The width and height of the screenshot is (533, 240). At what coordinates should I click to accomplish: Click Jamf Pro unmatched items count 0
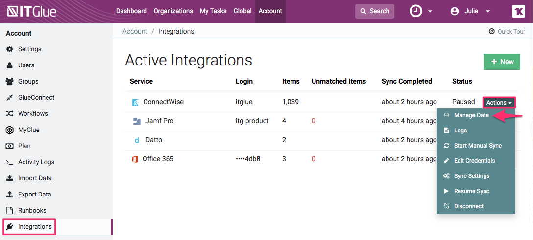click(x=314, y=121)
